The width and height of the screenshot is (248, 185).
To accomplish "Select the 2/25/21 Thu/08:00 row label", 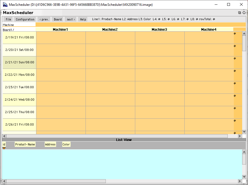I will pyautogui.click(x=19, y=112).
